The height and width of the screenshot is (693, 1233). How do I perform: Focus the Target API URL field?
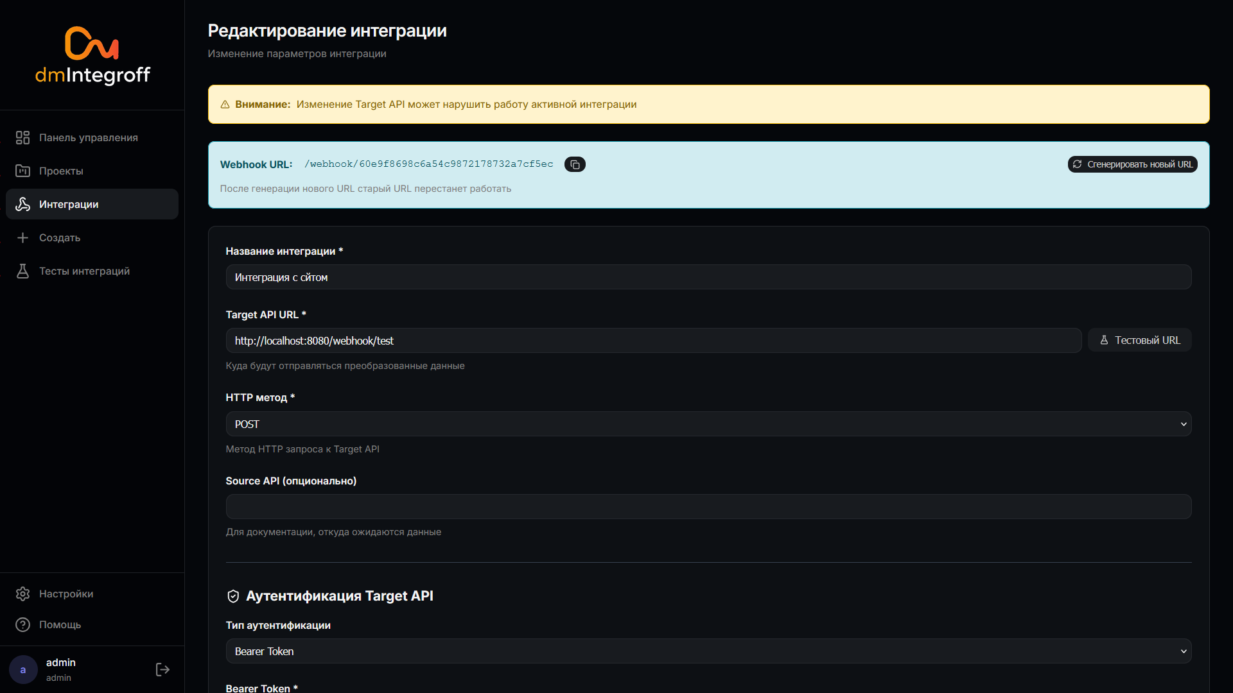[653, 341]
